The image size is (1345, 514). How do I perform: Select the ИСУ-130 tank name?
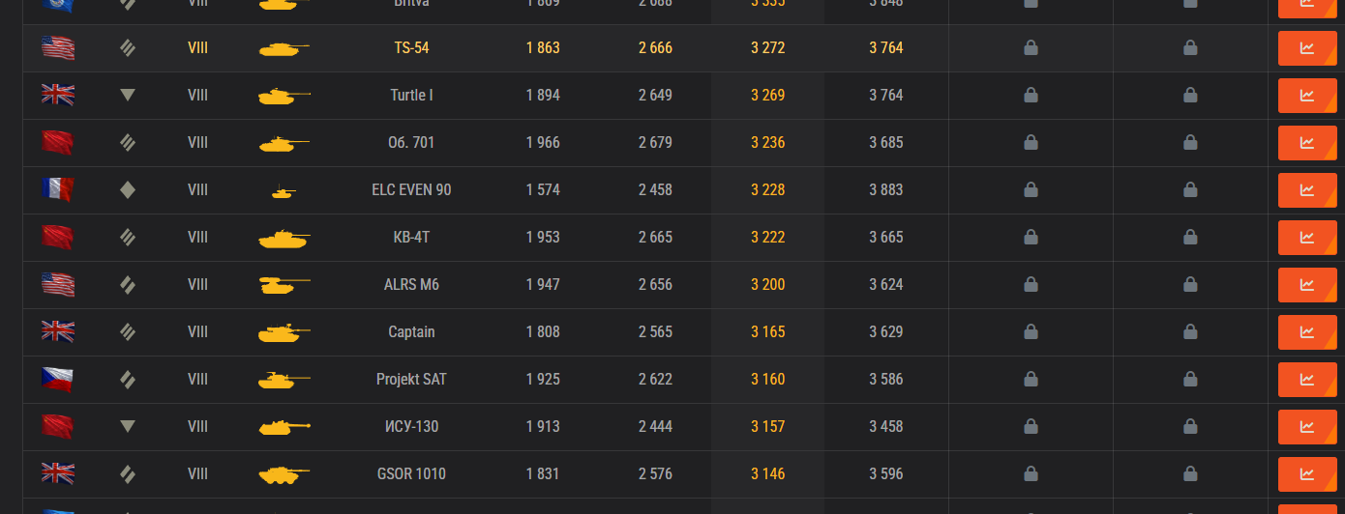tap(411, 426)
